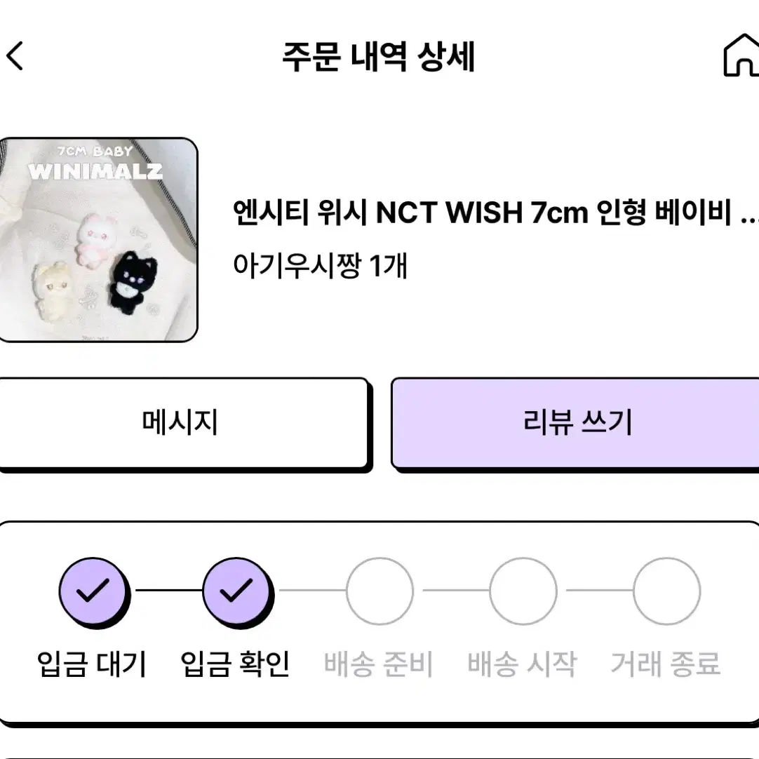Click the 배송 준비 status label
The height and width of the screenshot is (759, 759).
click(x=379, y=664)
